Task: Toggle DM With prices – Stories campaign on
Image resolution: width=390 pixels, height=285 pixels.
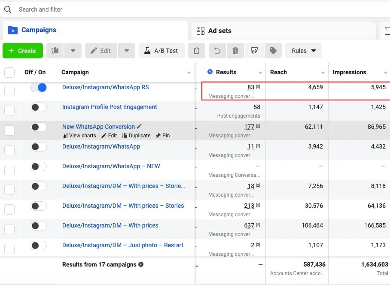Action: point(39,206)
